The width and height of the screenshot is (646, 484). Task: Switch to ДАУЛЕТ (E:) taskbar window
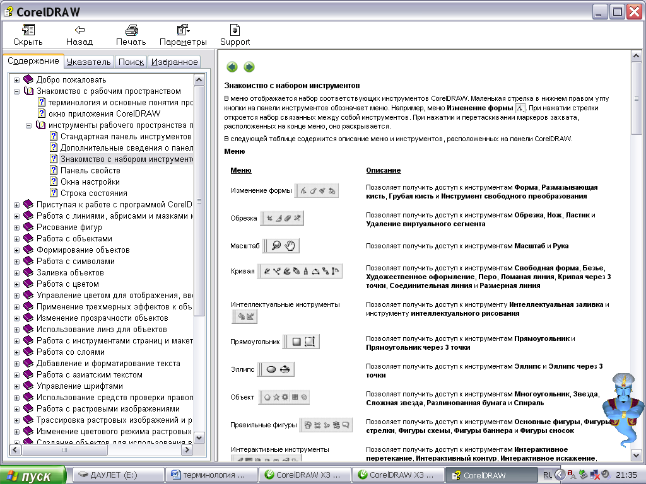(x=119, y=475)
